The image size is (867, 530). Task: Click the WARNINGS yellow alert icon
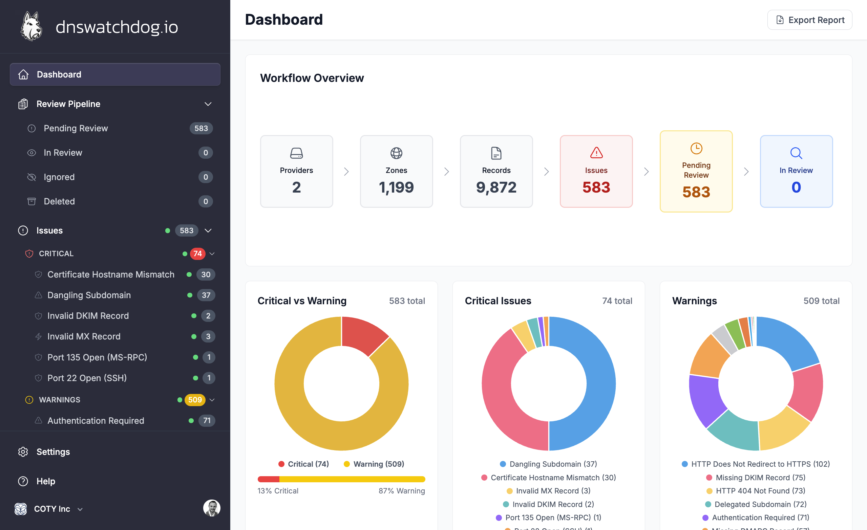click(29, 400)
